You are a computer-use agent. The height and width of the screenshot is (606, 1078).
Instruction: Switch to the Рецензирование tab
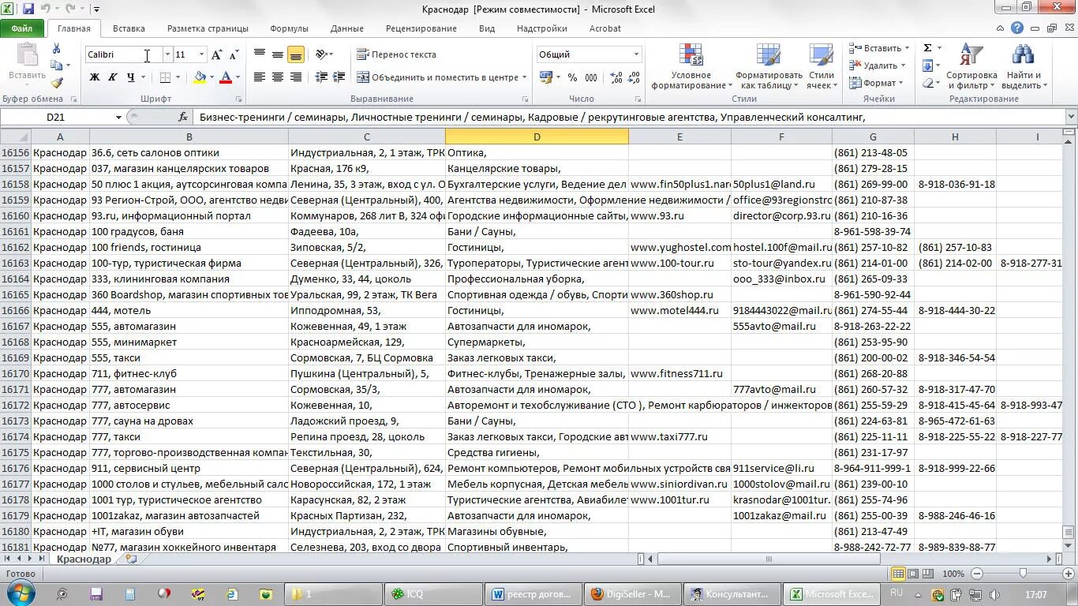421,28
